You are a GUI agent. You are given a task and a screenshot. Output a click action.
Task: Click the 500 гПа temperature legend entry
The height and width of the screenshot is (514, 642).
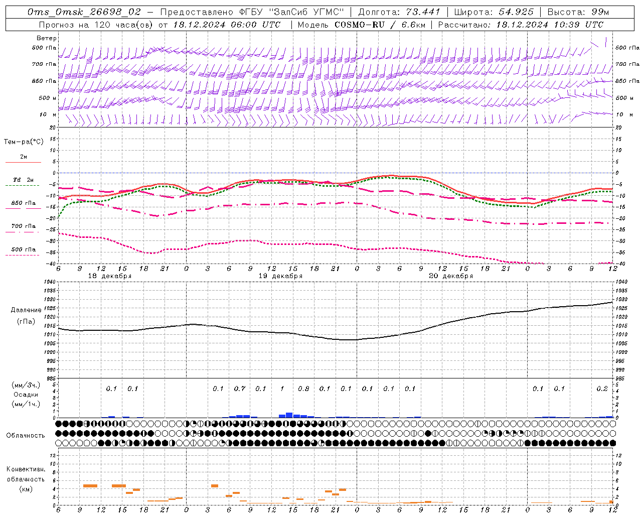24,249
